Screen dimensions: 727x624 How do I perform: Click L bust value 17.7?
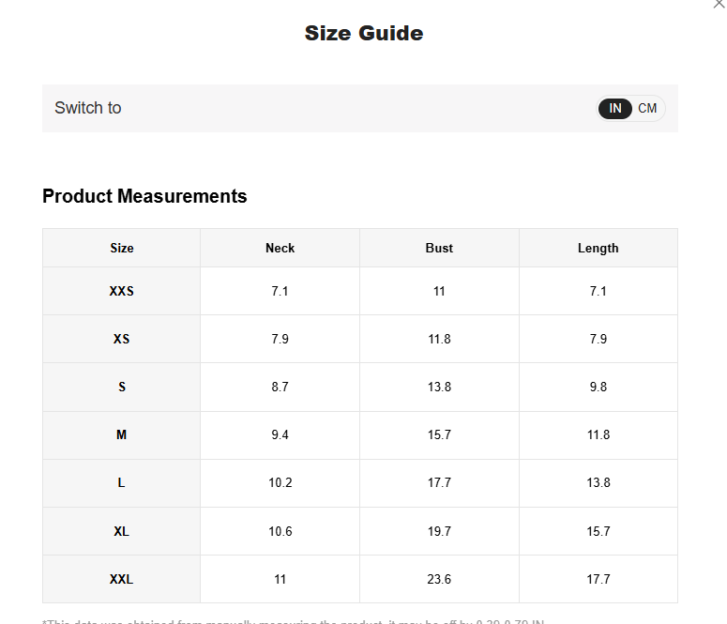(x=439, y=482)
